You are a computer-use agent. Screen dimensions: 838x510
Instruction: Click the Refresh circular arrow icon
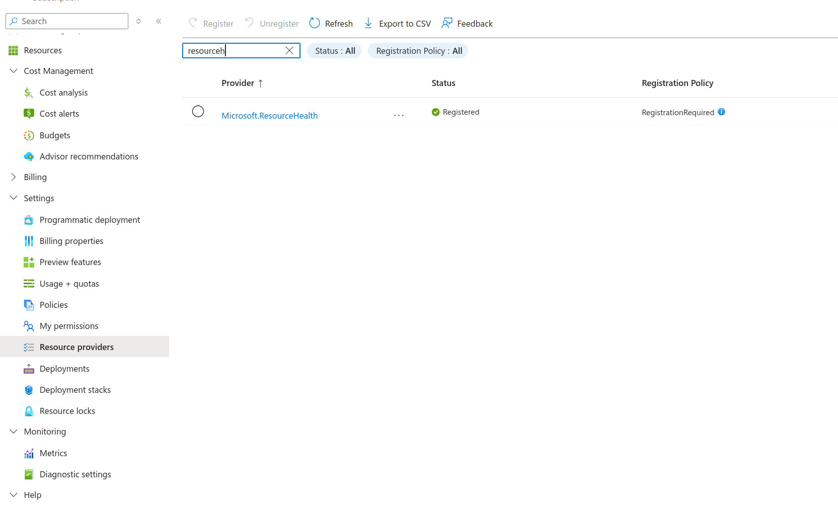315,23
